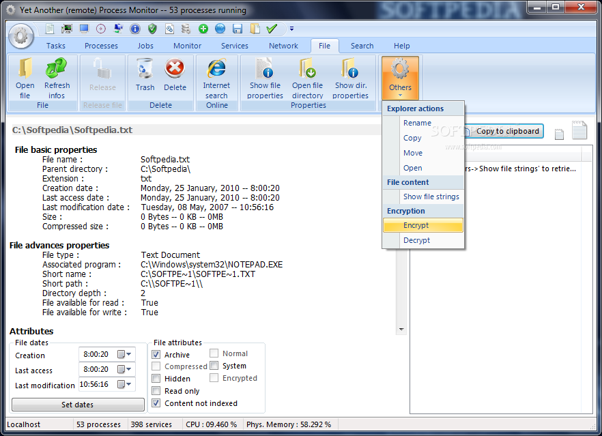602x436 pixels.
Task: Expand the Last access date picker dropdown
Action: point(125,369)
